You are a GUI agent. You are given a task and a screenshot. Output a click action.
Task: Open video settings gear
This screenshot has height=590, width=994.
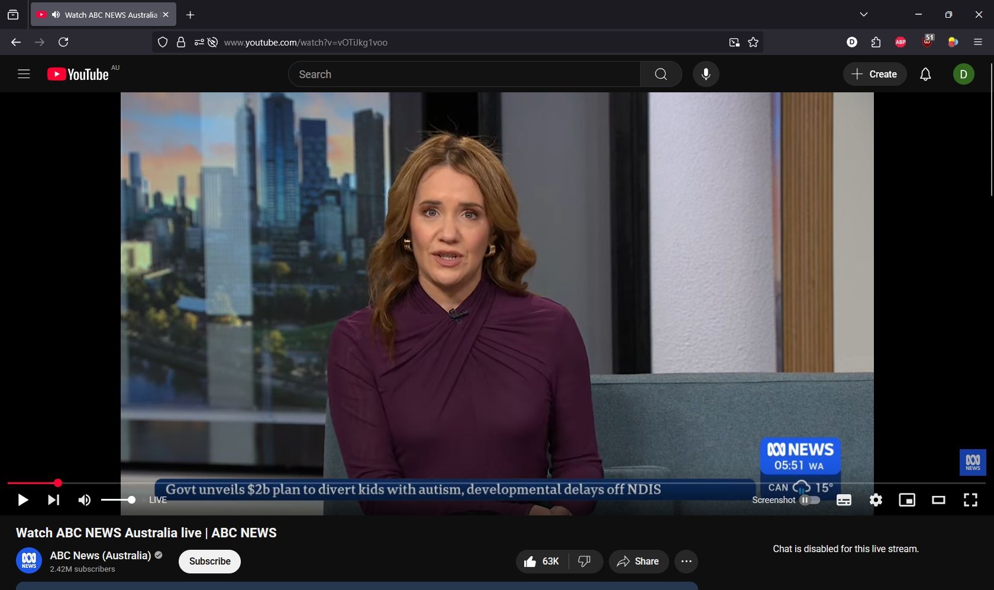pyautogui.click(x=876, y=500)
